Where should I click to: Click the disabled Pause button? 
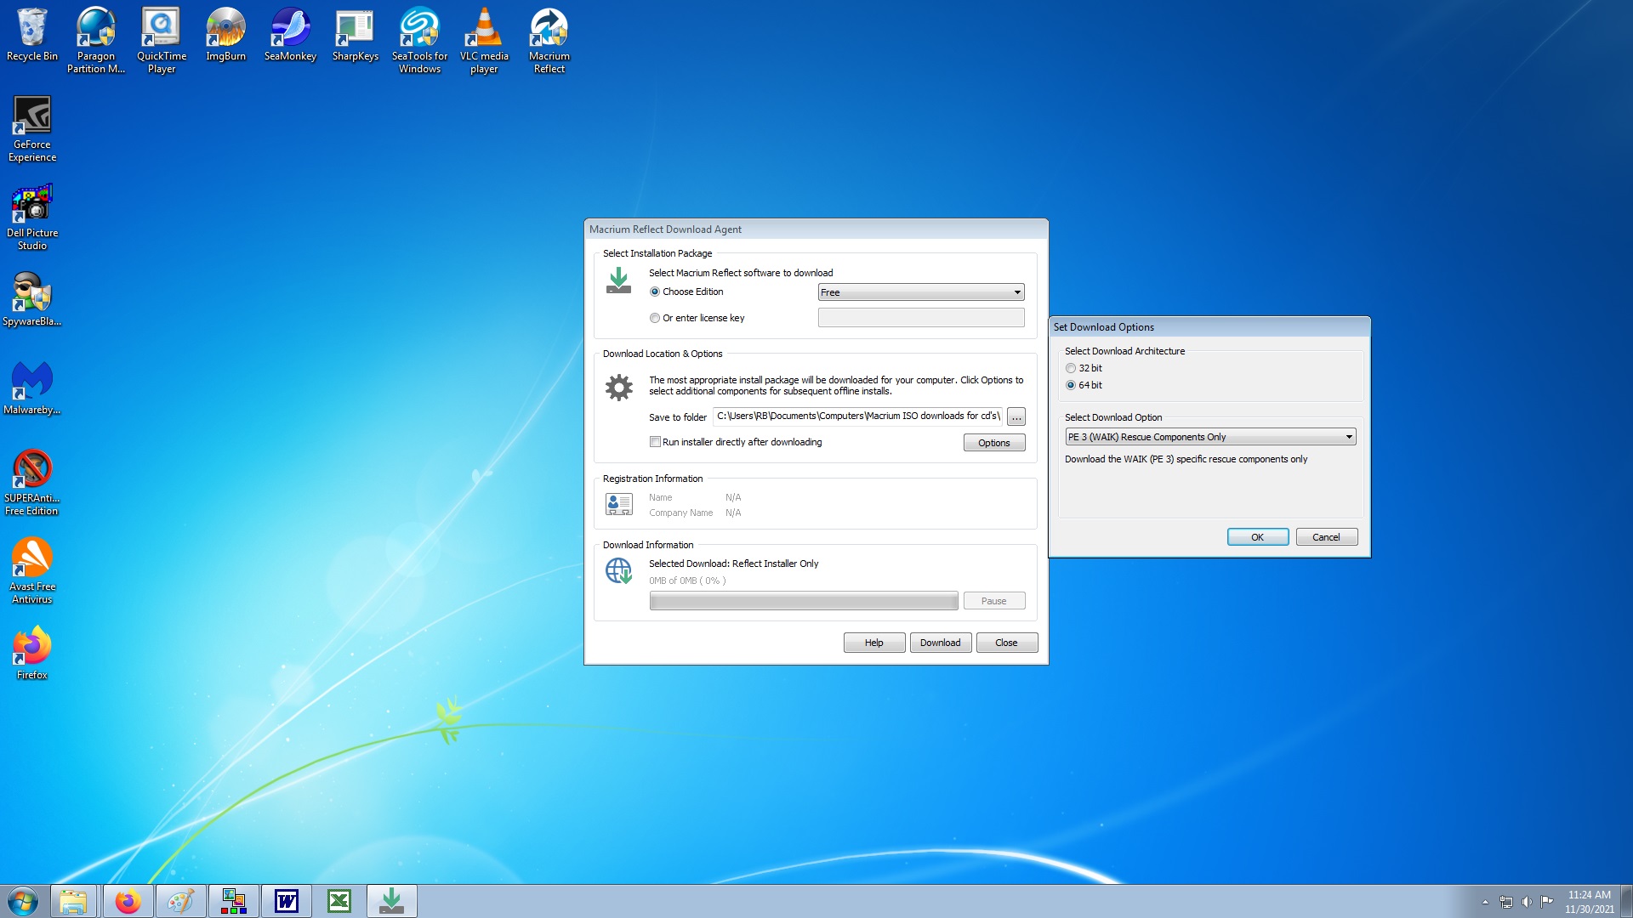994,601
